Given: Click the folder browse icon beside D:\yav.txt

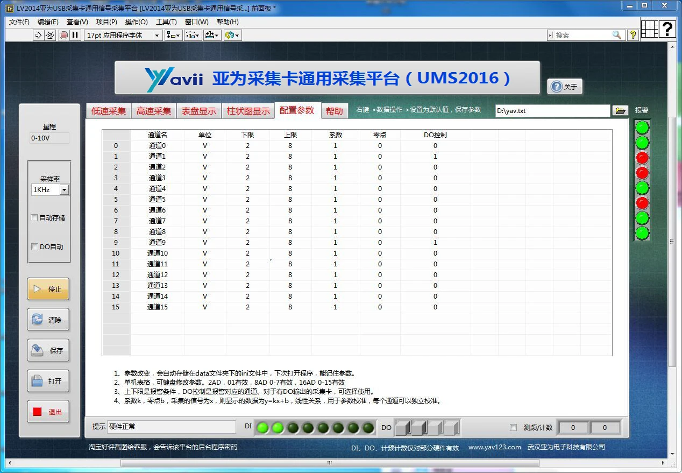Looking at the screenshot, I should click(620, 111).
